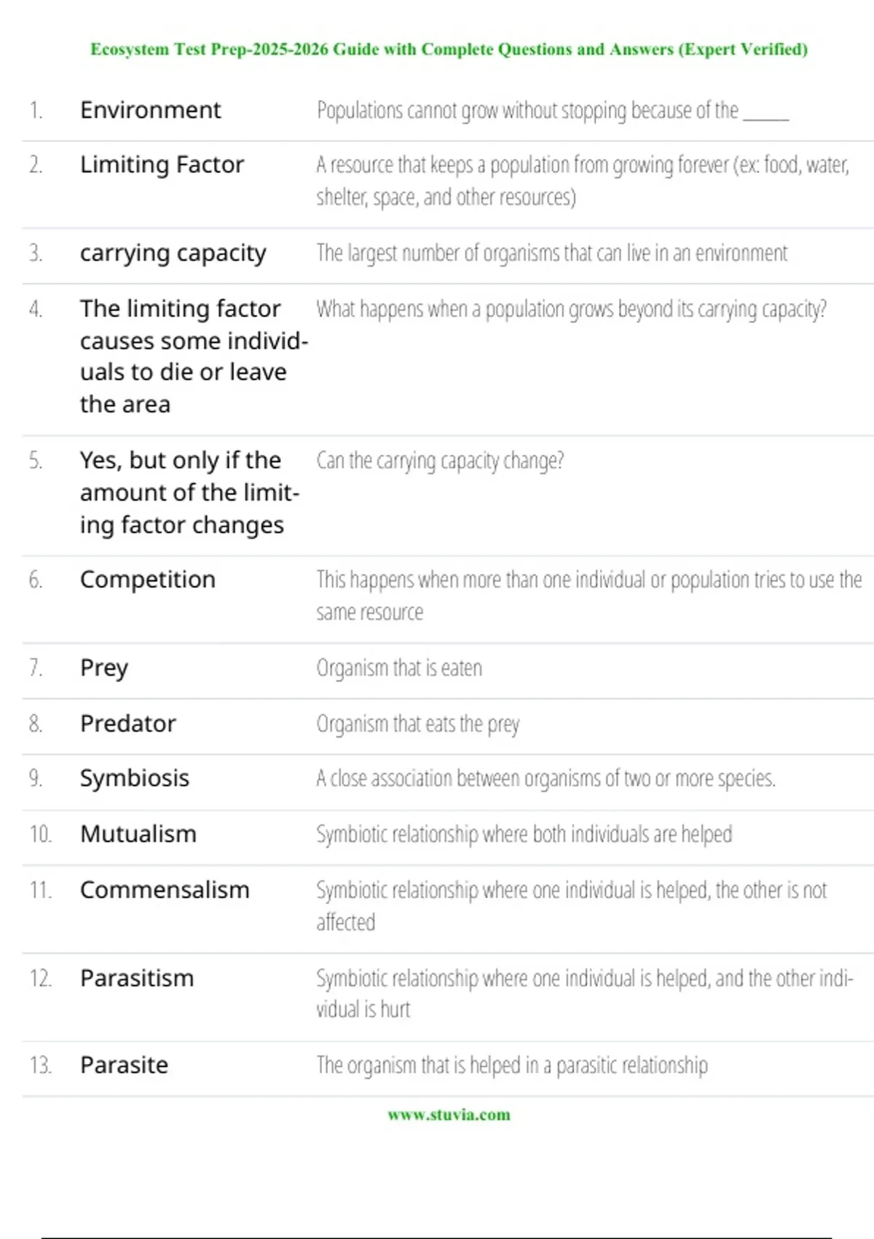874x1239 pixels.
Task: Select the term 'Environment'
Action: 150,110
